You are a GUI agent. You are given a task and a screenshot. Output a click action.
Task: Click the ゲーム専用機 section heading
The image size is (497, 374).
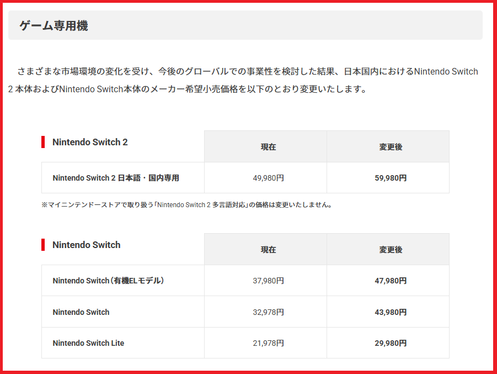[x=54, y=25]
